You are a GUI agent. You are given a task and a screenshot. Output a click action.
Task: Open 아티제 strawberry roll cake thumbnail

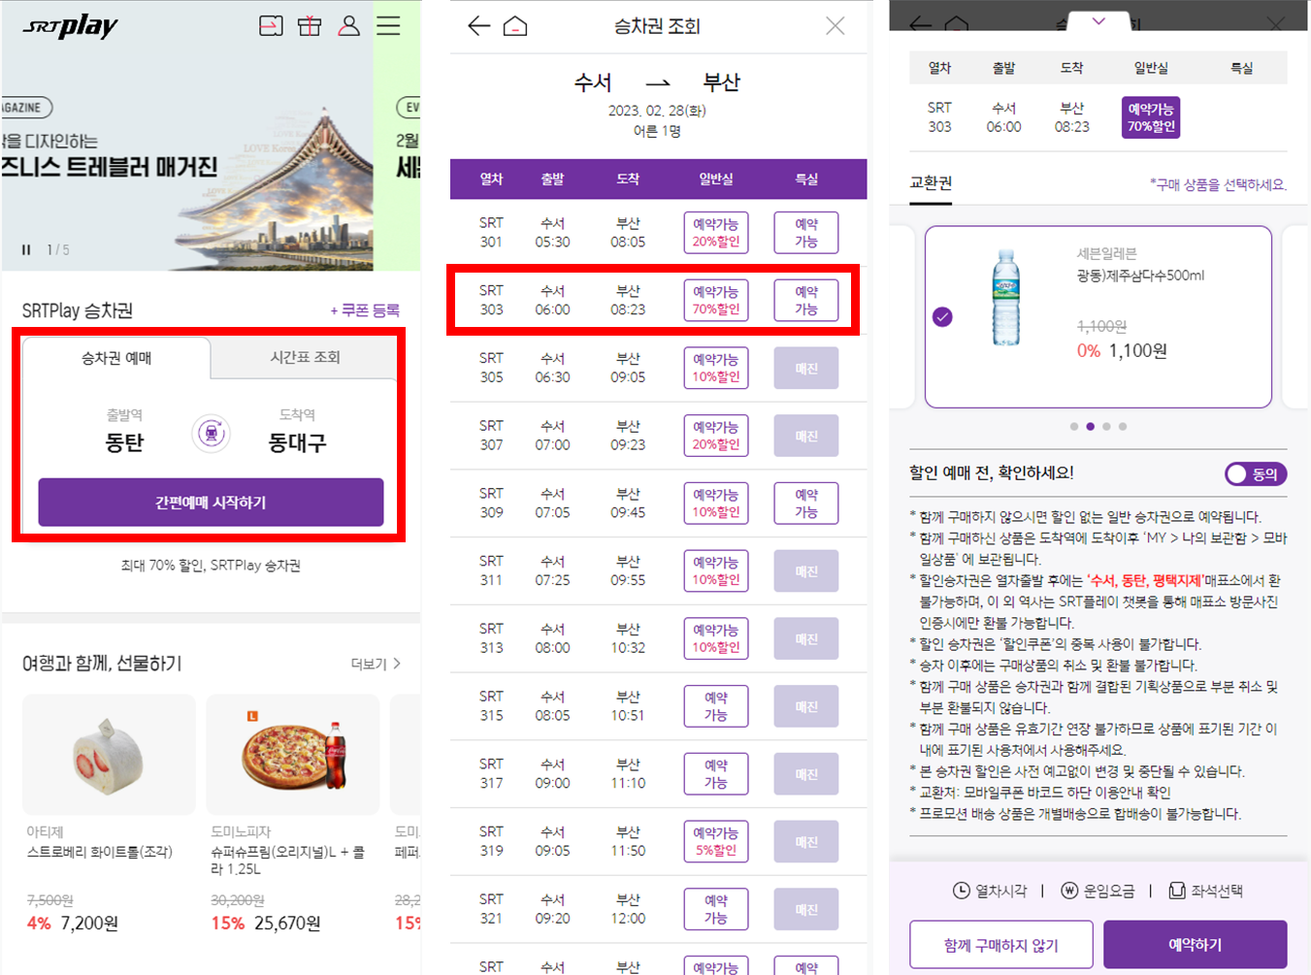(109, 755)
